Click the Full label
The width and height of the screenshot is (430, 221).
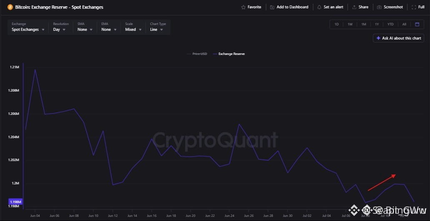[422, 7]
